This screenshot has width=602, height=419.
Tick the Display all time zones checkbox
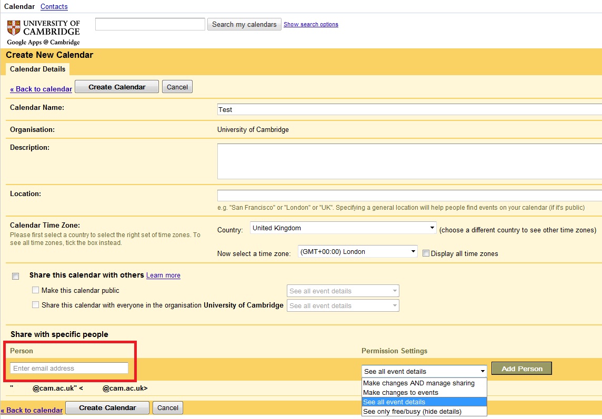pyautogui.click(x=426, y=253)
